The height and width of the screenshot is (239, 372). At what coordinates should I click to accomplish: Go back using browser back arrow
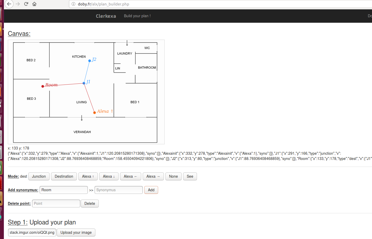pos(9,4)
